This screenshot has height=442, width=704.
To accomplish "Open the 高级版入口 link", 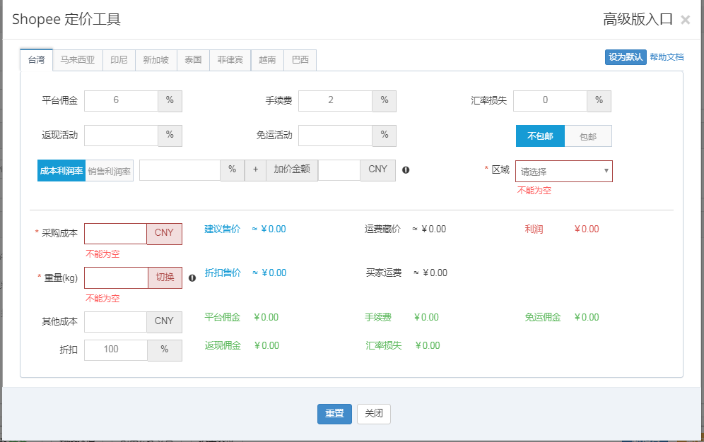I will 638,19.
